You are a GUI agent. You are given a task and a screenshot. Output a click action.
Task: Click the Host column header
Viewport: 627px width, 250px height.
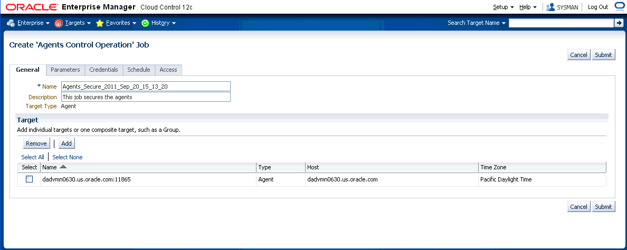tap(392, 167)
